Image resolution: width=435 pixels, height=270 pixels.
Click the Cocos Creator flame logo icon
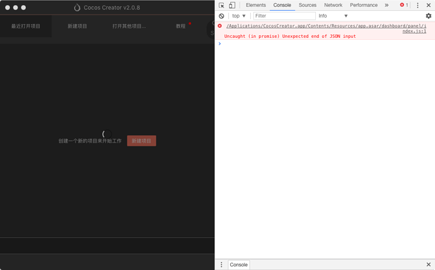pos(77,8)
